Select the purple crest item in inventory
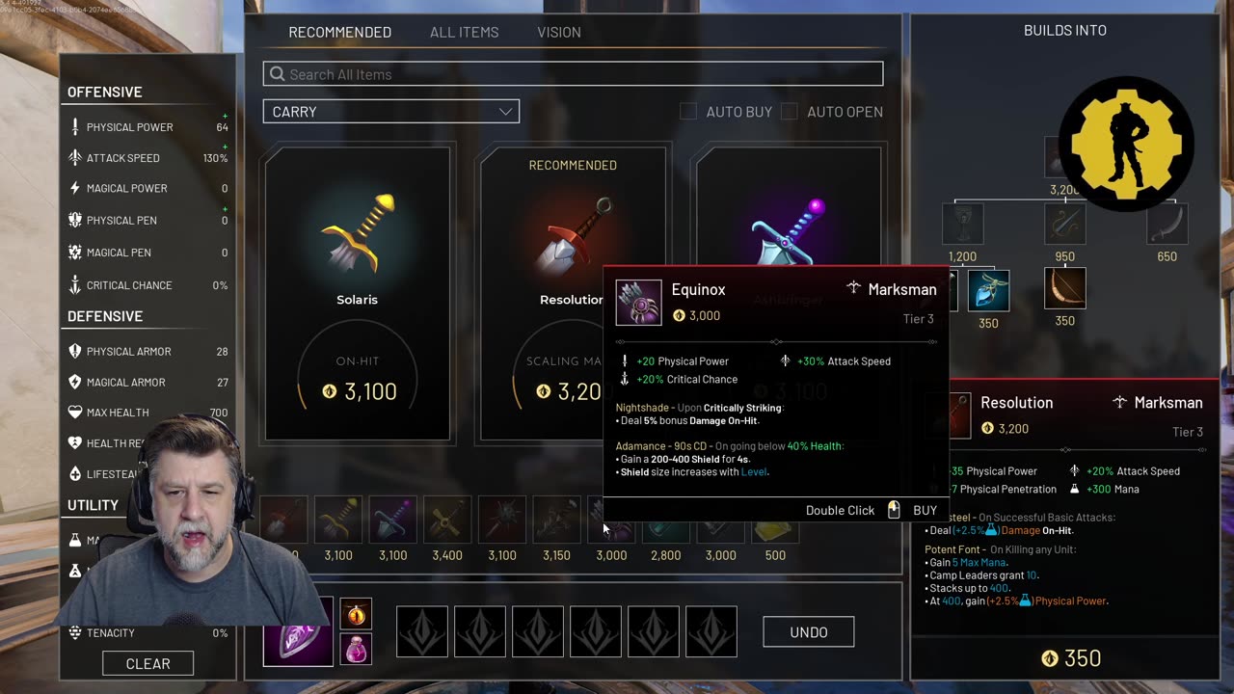 [x=298, y=631]
